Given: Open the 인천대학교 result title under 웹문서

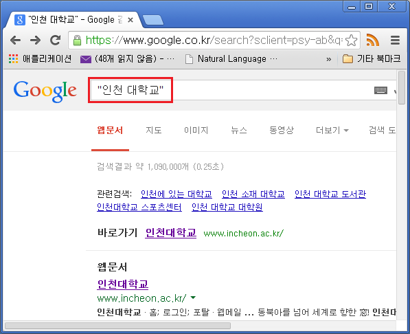Looking at the screenshot, I should 123,284.
